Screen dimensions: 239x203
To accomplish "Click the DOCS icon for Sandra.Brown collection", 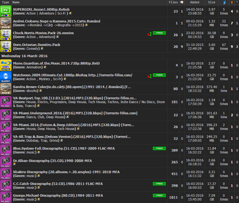I will (x=6, y=89).
